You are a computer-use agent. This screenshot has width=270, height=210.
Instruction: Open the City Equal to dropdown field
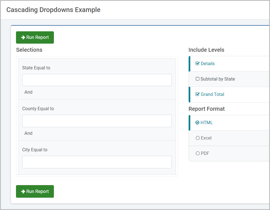pos(97,162)
